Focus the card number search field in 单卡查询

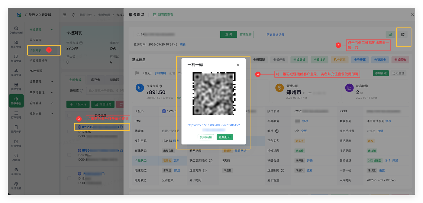pos(177,34)
